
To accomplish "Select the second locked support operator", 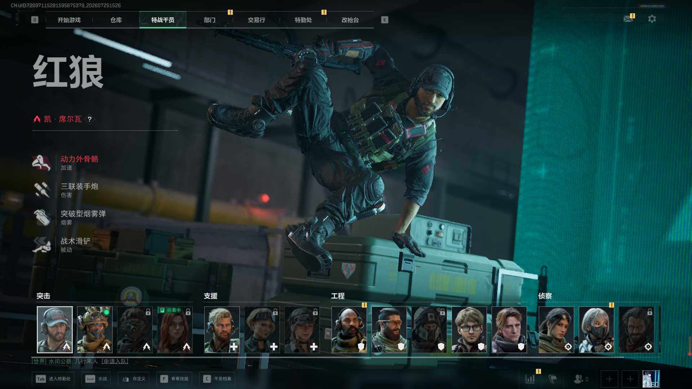I will coord(262,330).
